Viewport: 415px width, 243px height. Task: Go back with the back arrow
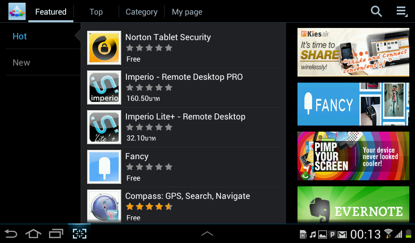click(11, 234)
